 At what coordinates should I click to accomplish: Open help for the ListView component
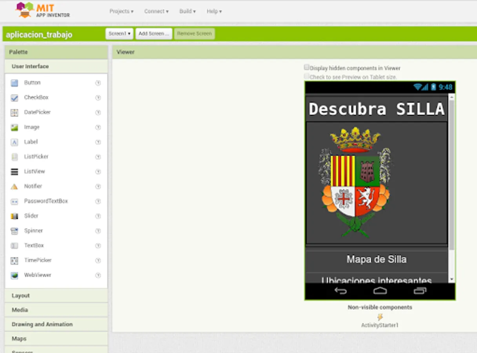click(x=98, y=172)
